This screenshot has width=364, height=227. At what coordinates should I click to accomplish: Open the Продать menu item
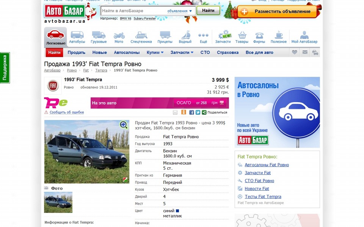coord(76,52)
